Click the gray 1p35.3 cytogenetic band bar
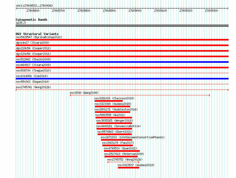Image resolution: width=236 pixels, height=178 pixels. click(122, 26)
